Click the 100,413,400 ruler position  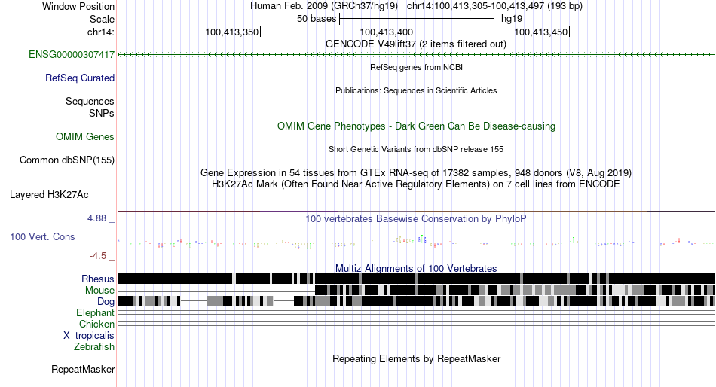pos(387,32)
